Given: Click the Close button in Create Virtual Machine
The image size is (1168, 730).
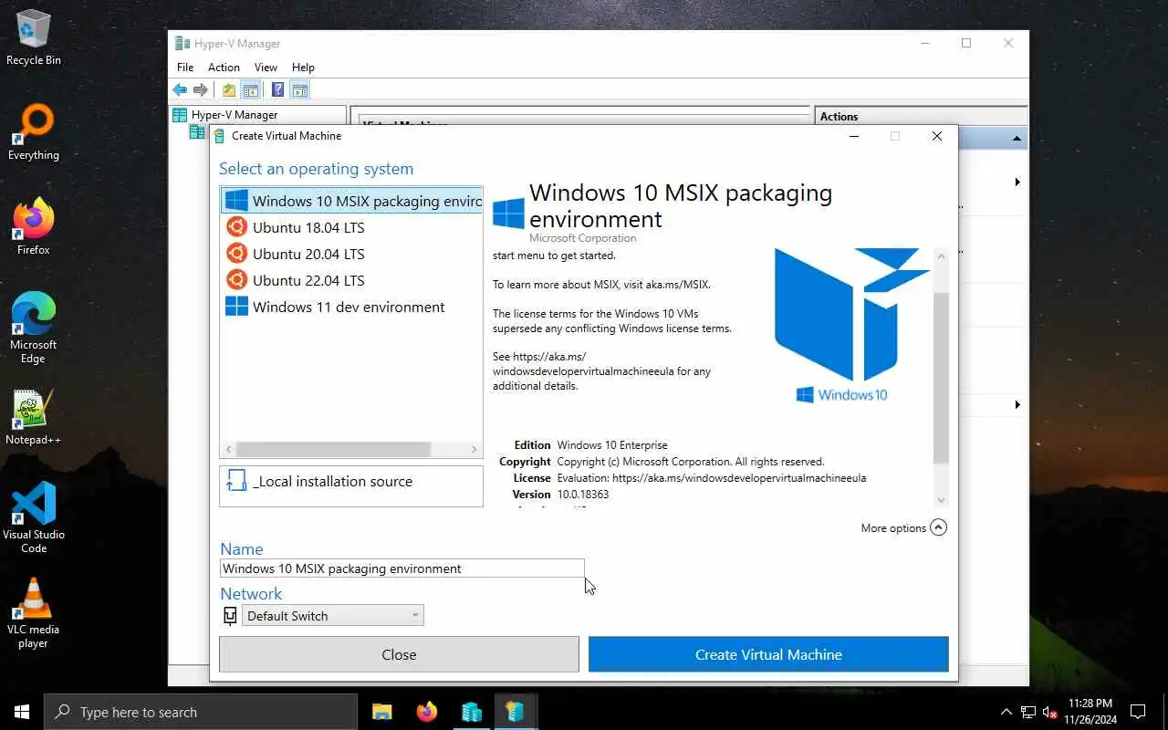Looking at the screenshot, I should tap(399, 654).
